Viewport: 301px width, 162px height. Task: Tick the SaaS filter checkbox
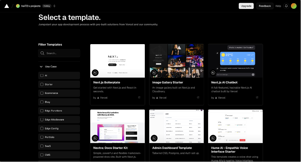(x=42, y=146)
